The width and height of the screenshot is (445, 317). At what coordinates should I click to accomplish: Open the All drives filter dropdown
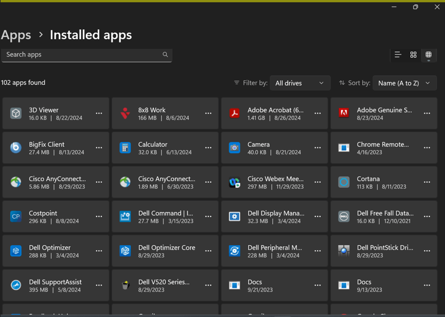300,83
